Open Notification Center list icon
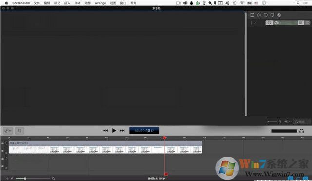 point(306,3)
